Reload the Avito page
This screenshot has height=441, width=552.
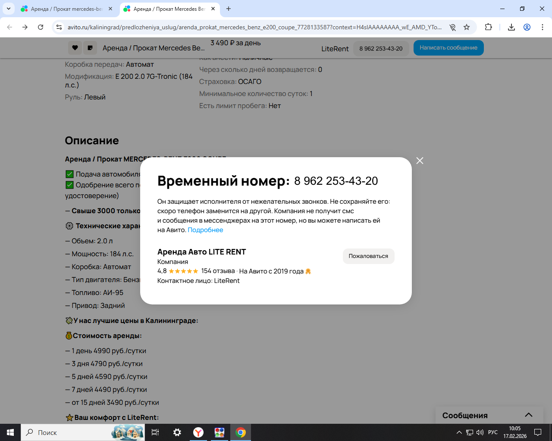point(41,27)
